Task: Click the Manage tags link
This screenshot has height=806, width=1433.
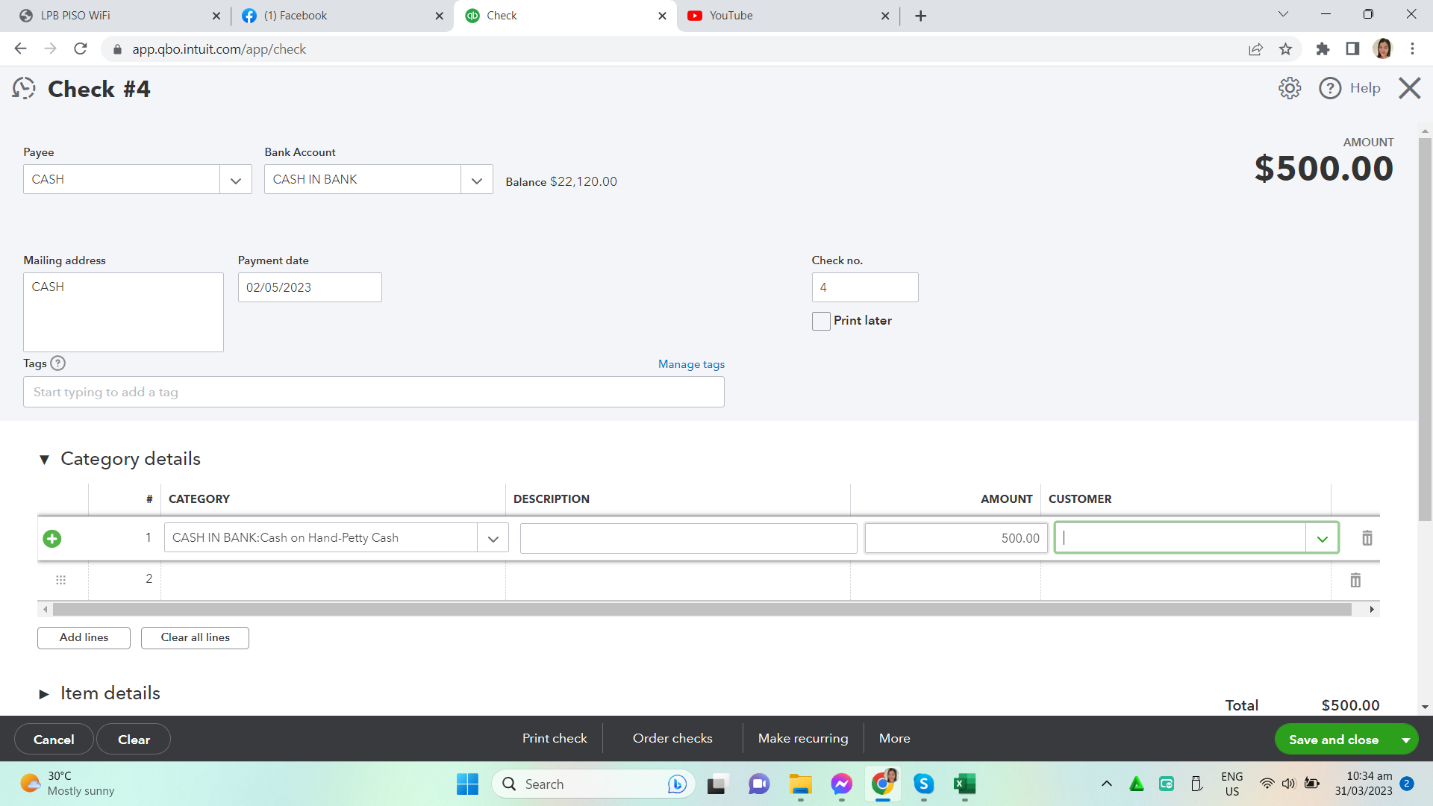Action: pos(691,364)
